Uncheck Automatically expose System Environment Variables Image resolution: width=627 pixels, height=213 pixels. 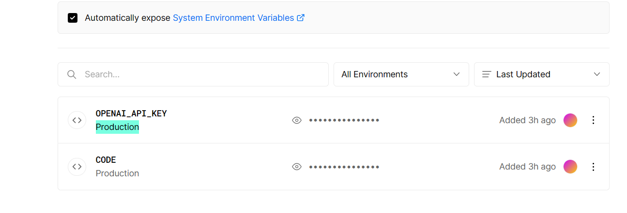coord(73,18)
